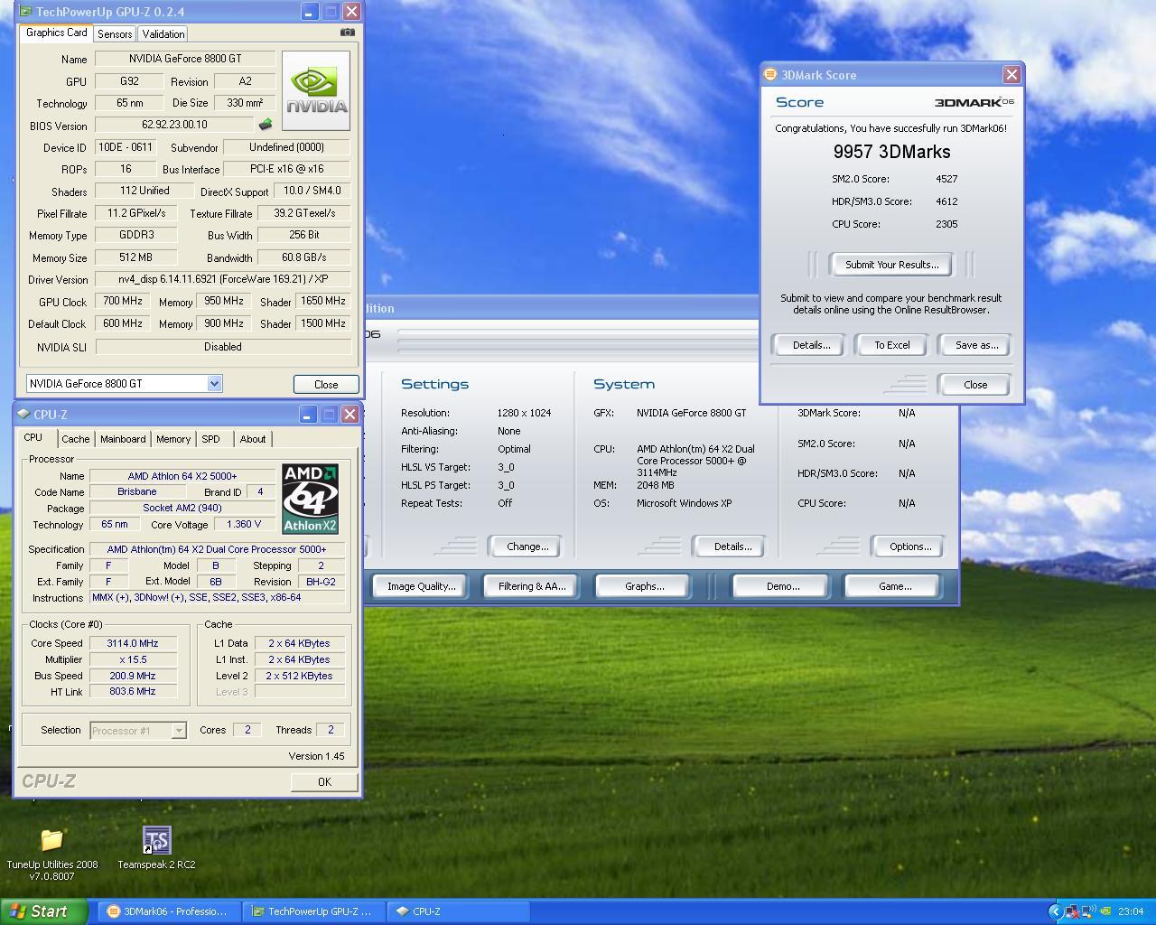
Task: Select the Graphics Card tab
Action: coord(56,33)
